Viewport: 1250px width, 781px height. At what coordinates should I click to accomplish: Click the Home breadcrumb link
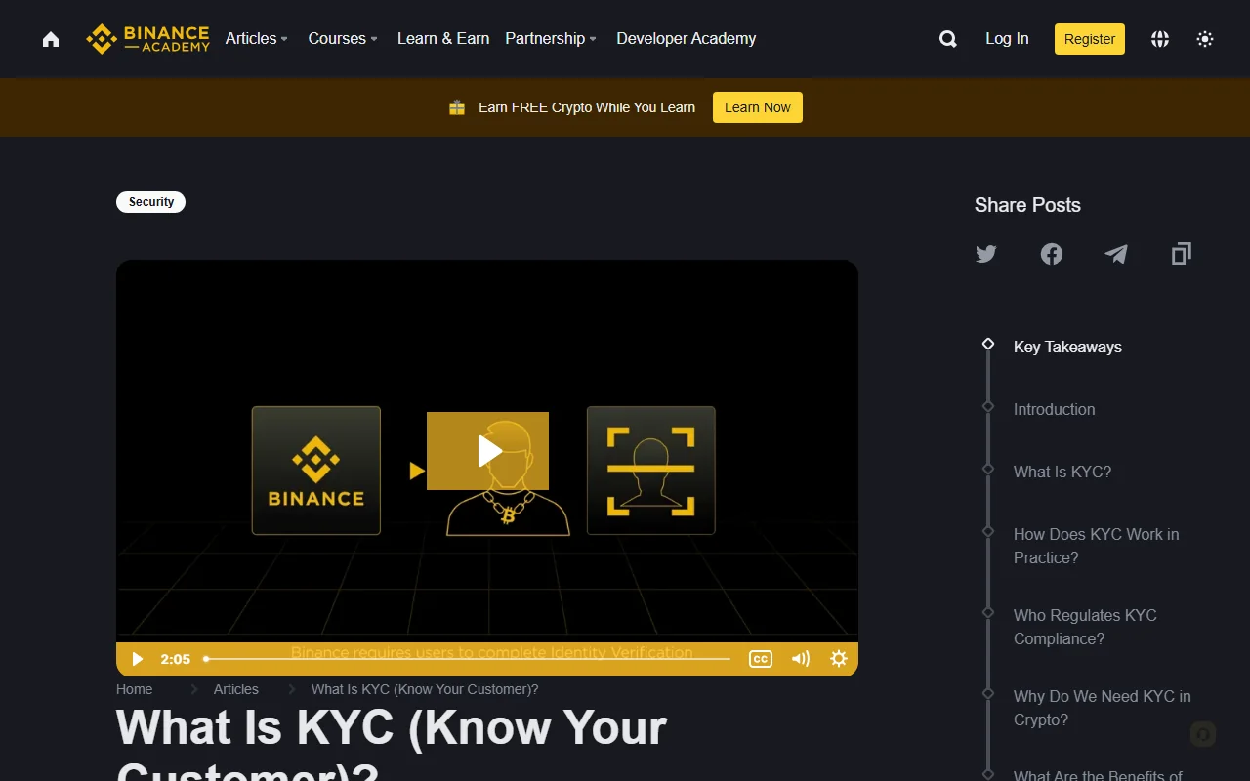(x=135, y=689)
